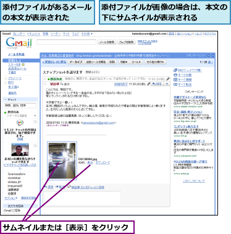Click the chat search/add/invite field
231x234 pixels.
pyautogui.click(x=20, y=105)
